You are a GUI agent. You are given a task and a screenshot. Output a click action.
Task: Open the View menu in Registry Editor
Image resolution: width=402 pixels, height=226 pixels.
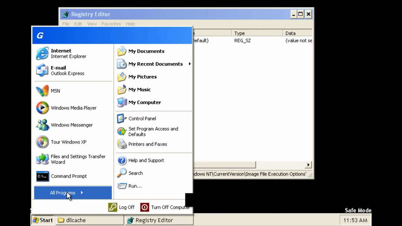[92, 24]
